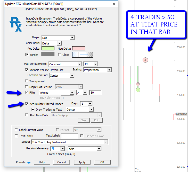The image size is (188, 172).
Task: Click the 2363.25 price label on chart
Action: [x=181, y=114]
